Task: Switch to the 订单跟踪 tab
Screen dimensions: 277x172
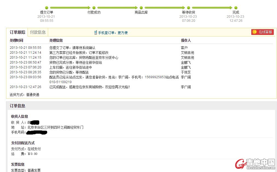Action: pyautogui.click(x=18, y=32)
